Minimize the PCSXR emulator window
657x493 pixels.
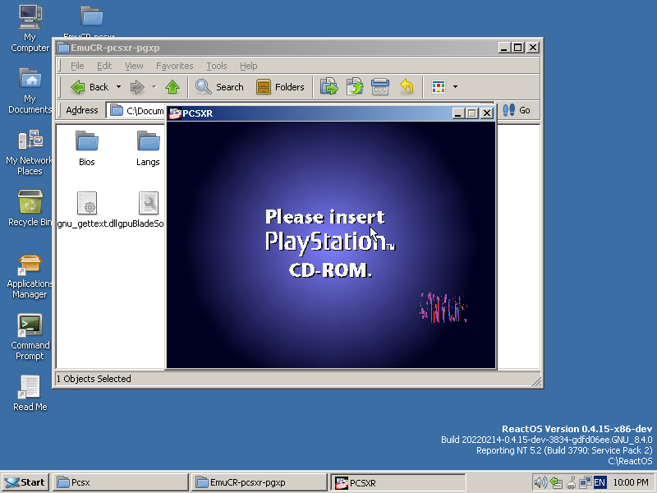[x=458, y=113]
